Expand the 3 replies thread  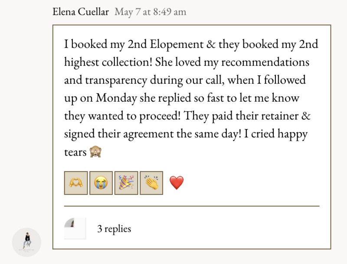coord(114,228)
